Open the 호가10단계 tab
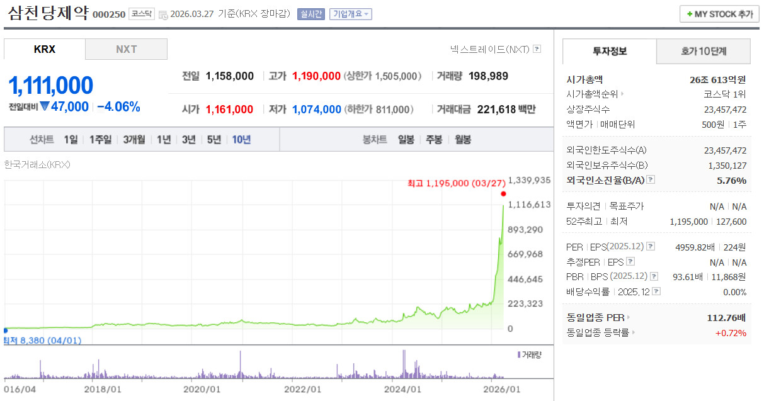This screenshot has width=769, height=401. click(x=703, y=52)
